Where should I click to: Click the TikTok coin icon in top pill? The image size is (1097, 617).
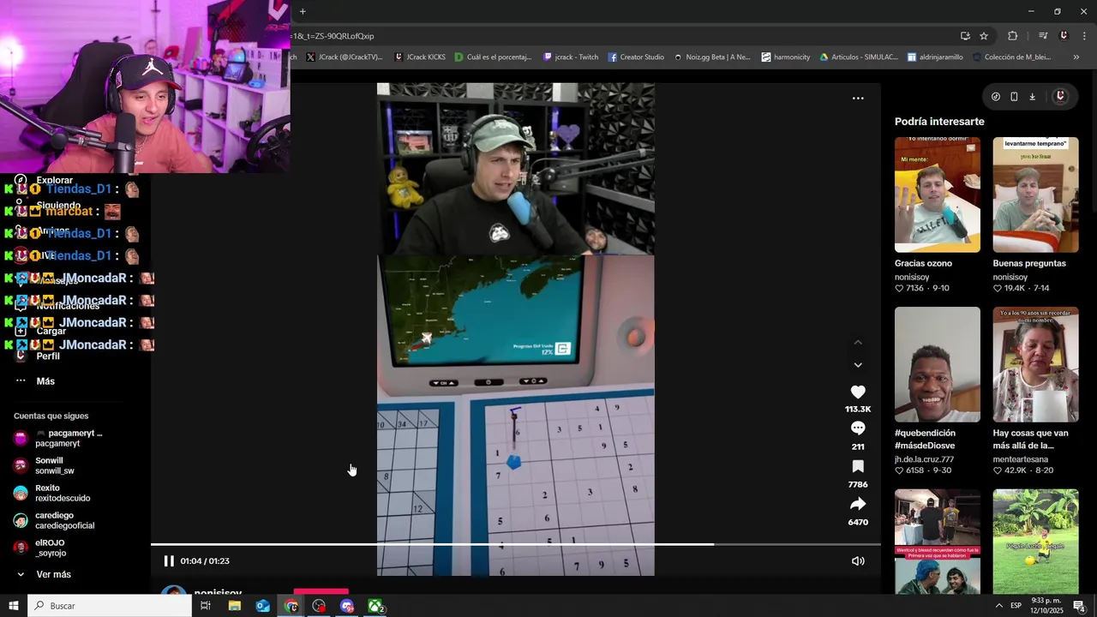coord(995,97)
